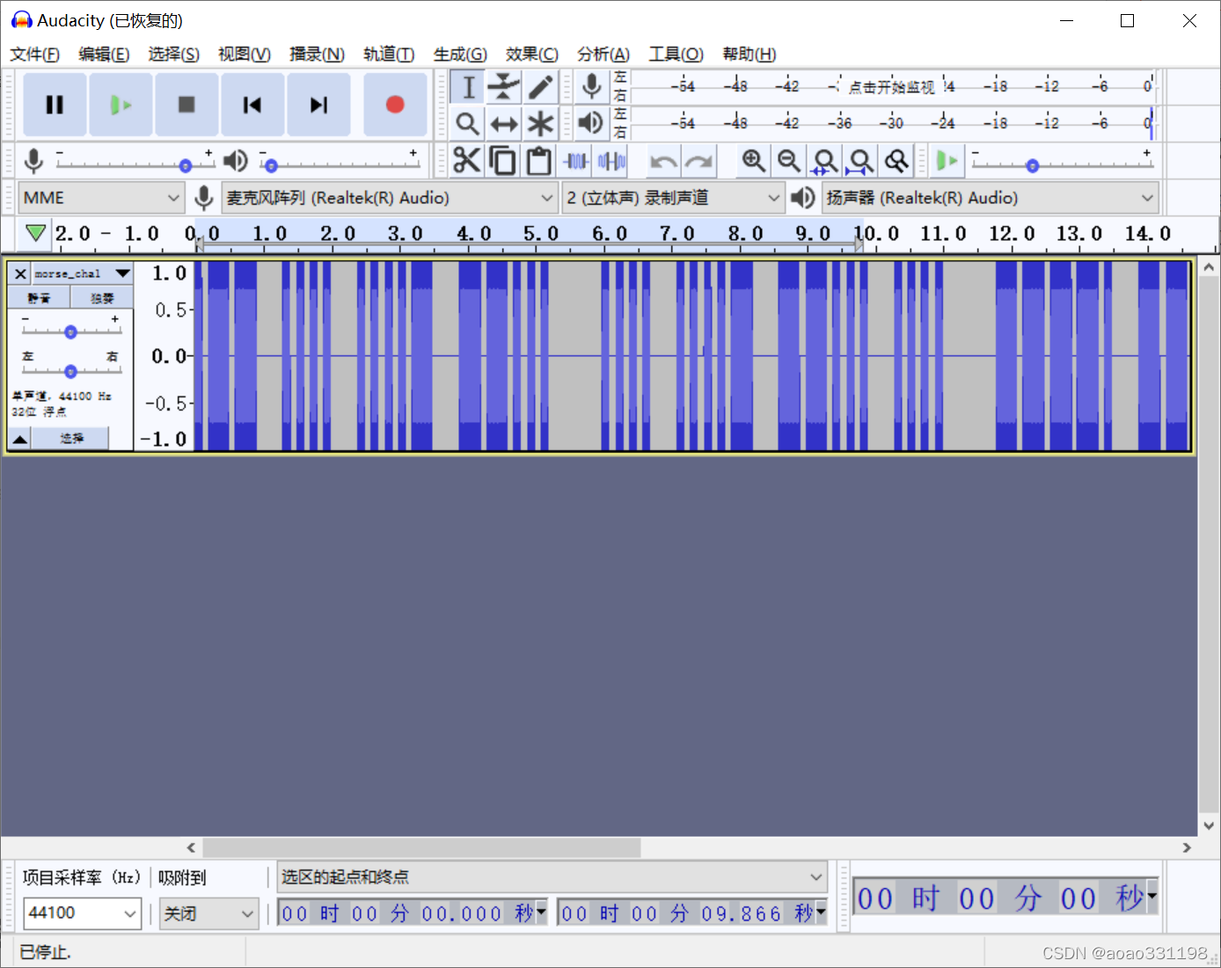Open the 轨道(T) menu
Screen dimensions: 1221x968
pos(389,55)
